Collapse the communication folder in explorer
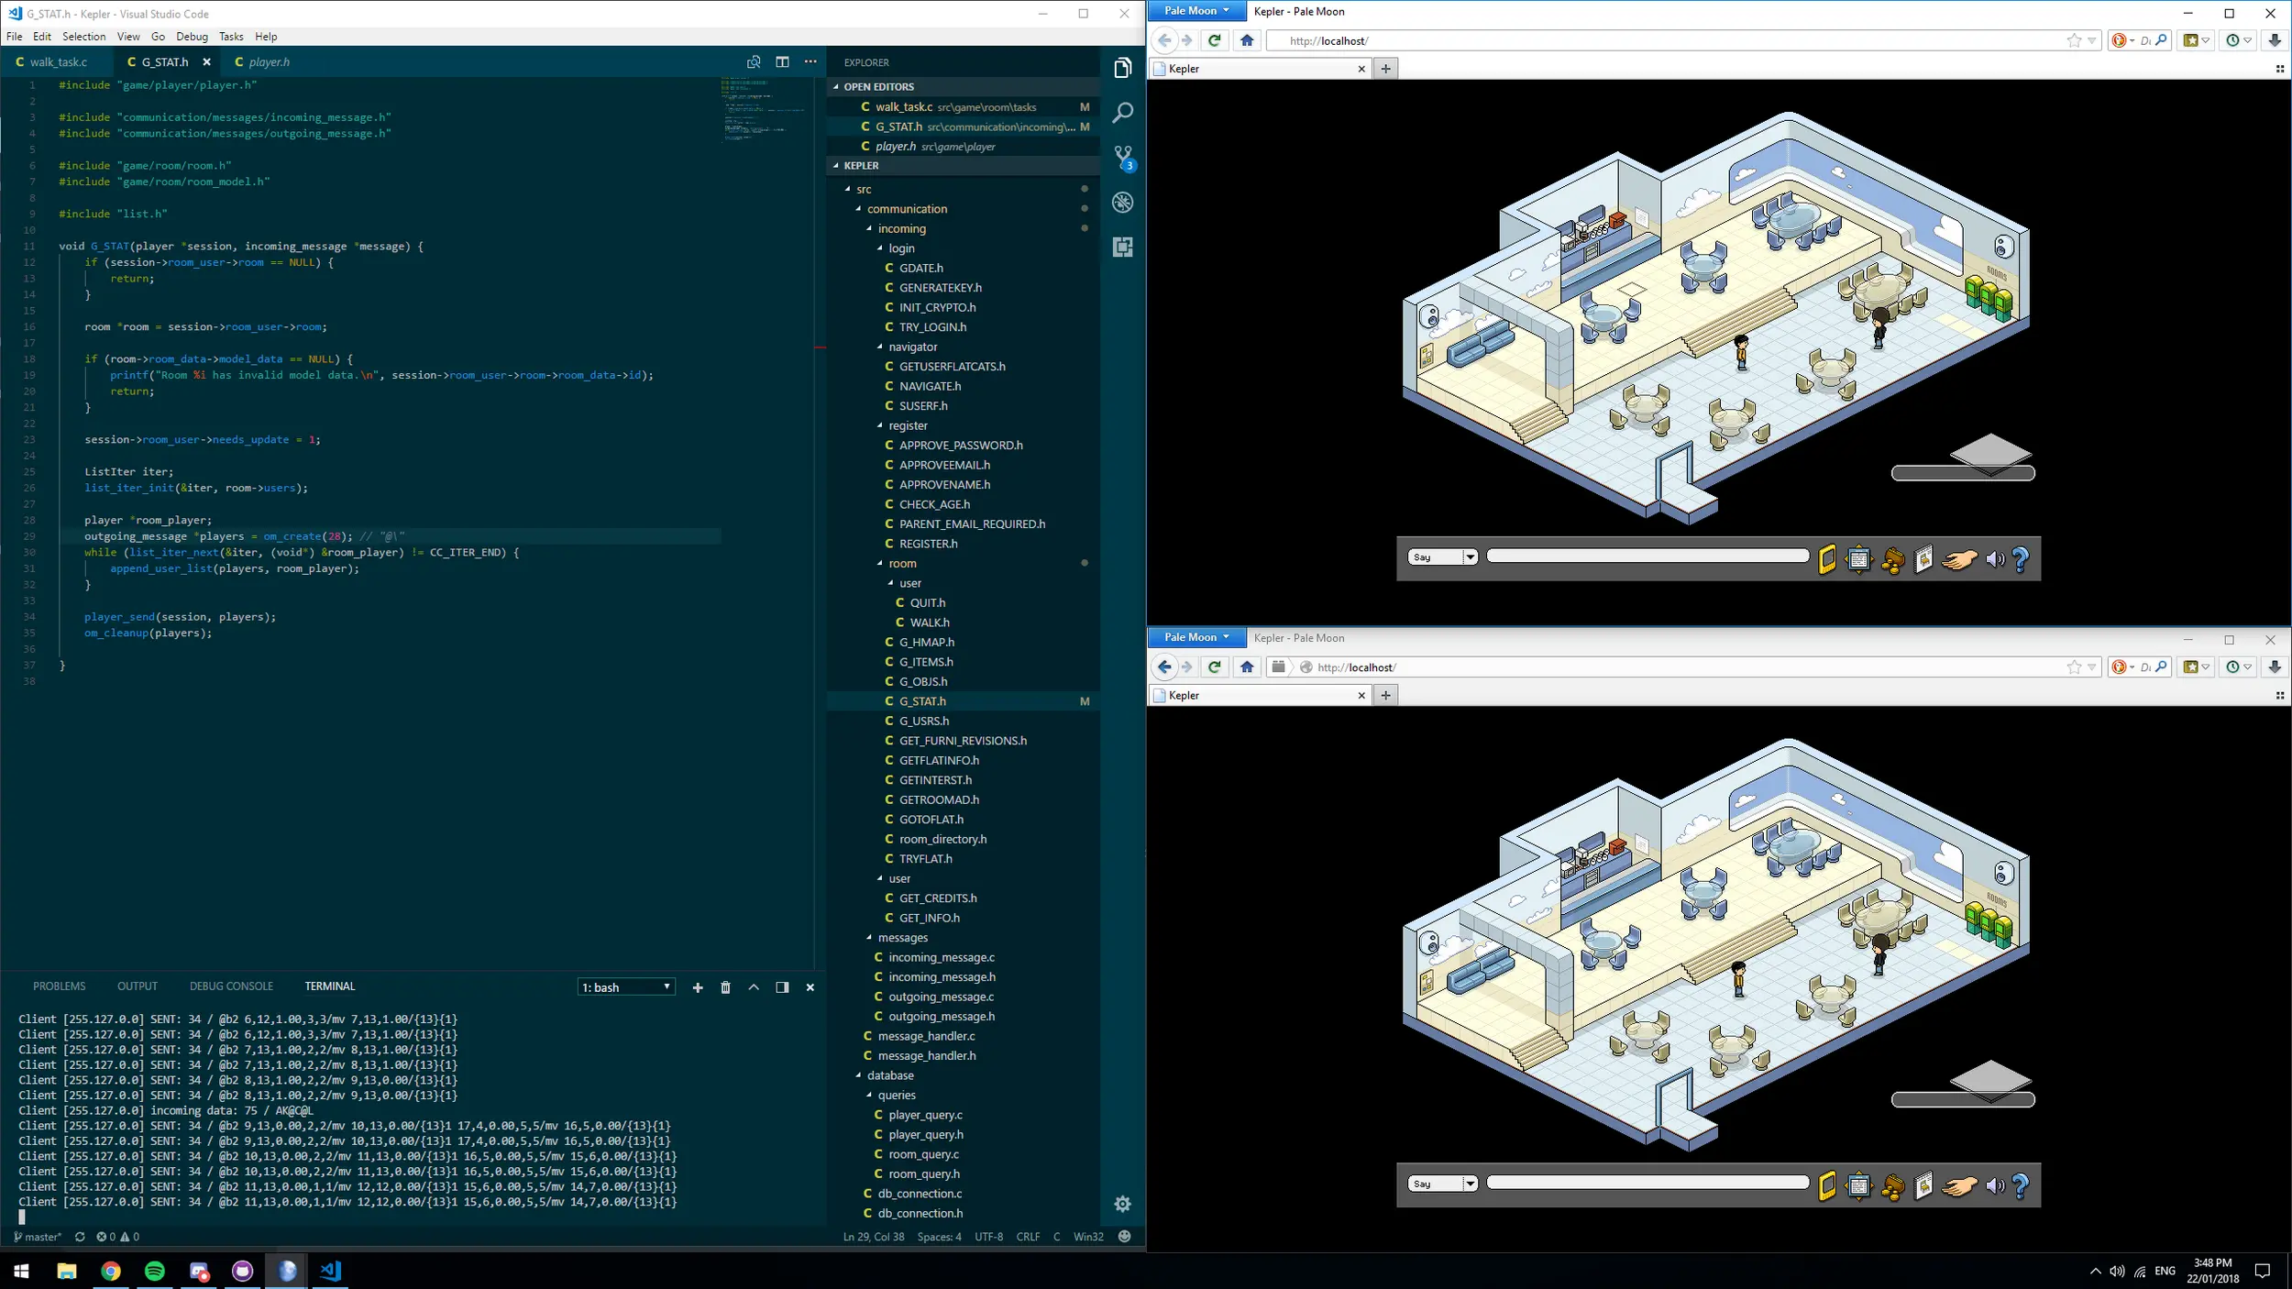 (x=907, y=209)
